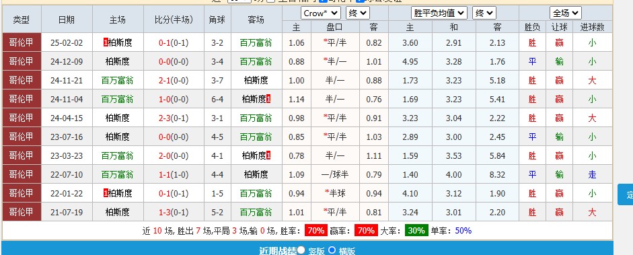
Task: Open score 2-0(0-0) for match 23-03-23
Action: coord(174,155)
